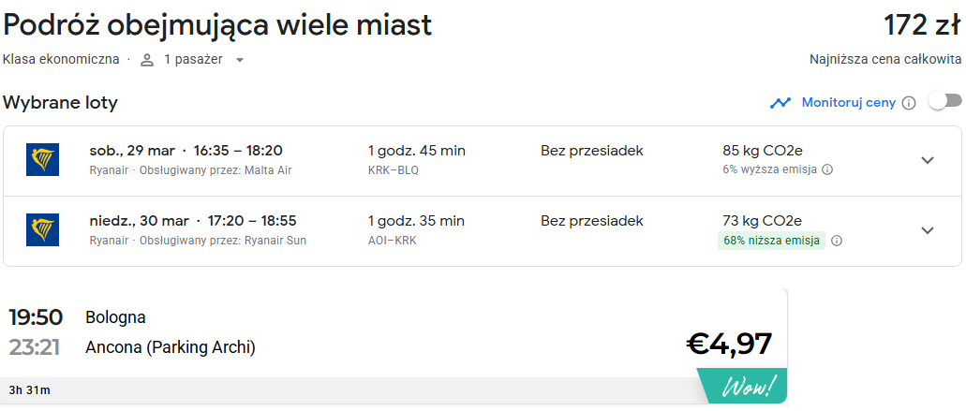Click the 172 zł lowest total price

[x=922, y=25]
